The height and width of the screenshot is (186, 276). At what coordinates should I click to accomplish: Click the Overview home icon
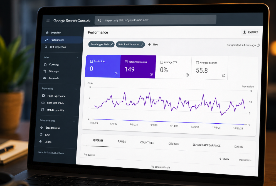pos(47,33)
